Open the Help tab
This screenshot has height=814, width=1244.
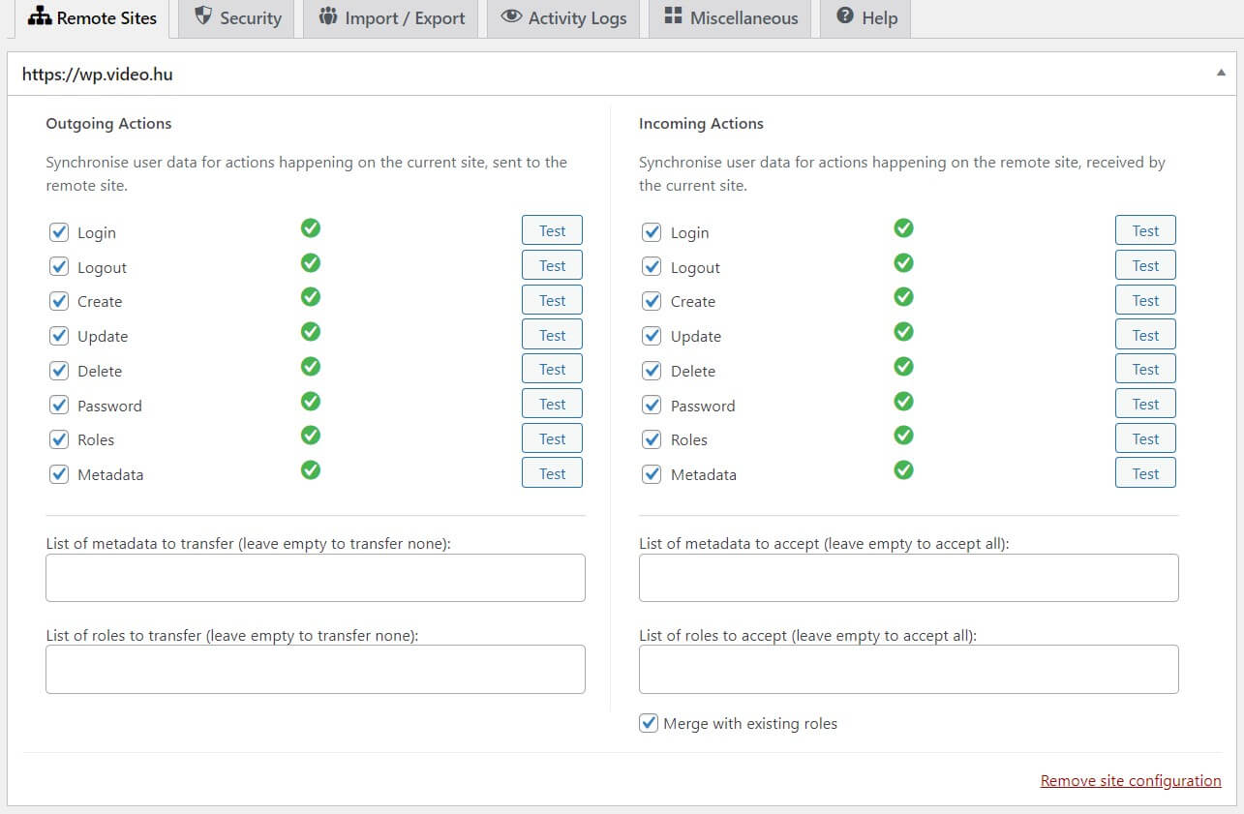pos(865,18)
